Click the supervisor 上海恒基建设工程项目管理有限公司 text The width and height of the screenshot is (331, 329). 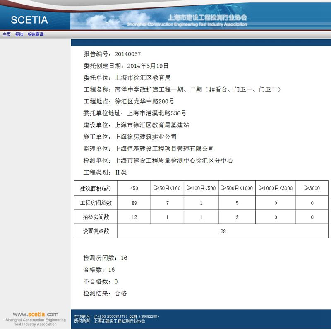click(164, 149)
